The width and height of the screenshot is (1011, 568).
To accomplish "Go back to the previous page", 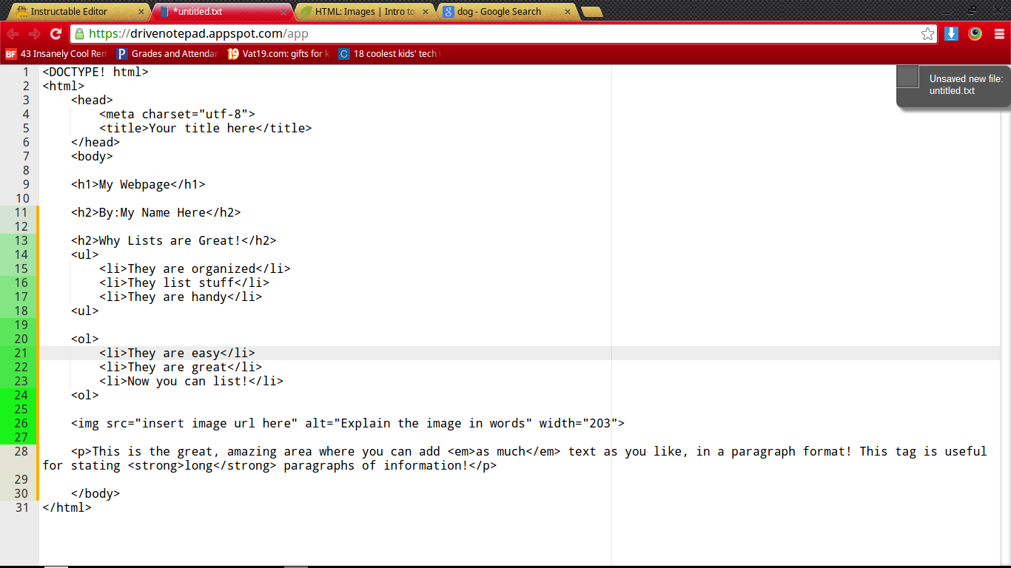I will [13, 34].
